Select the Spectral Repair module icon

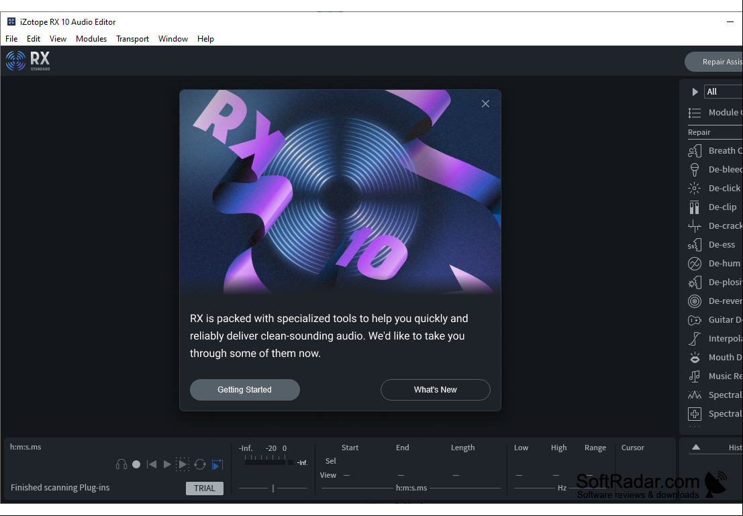point(695,413)
